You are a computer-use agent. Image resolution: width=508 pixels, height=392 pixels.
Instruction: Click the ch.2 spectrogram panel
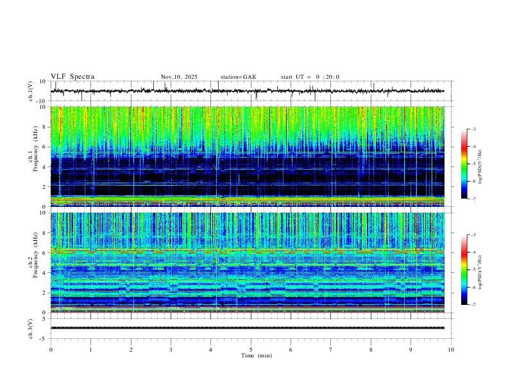pos(248,263)
